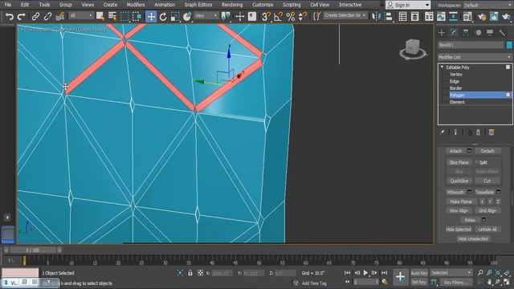Enable the Split checkbox
Image resolution: width=514 pixels, height=289 pixels.
[x=477, y=162]
